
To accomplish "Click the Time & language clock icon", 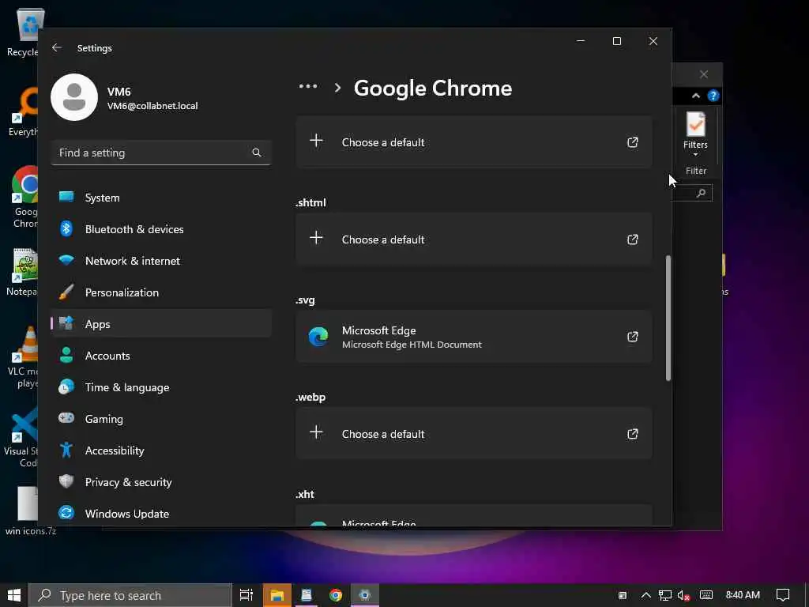I will (x=66, y=386).
